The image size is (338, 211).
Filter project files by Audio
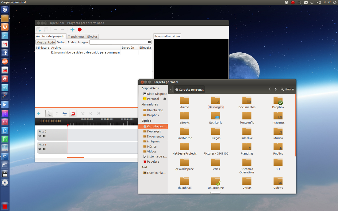71,42
